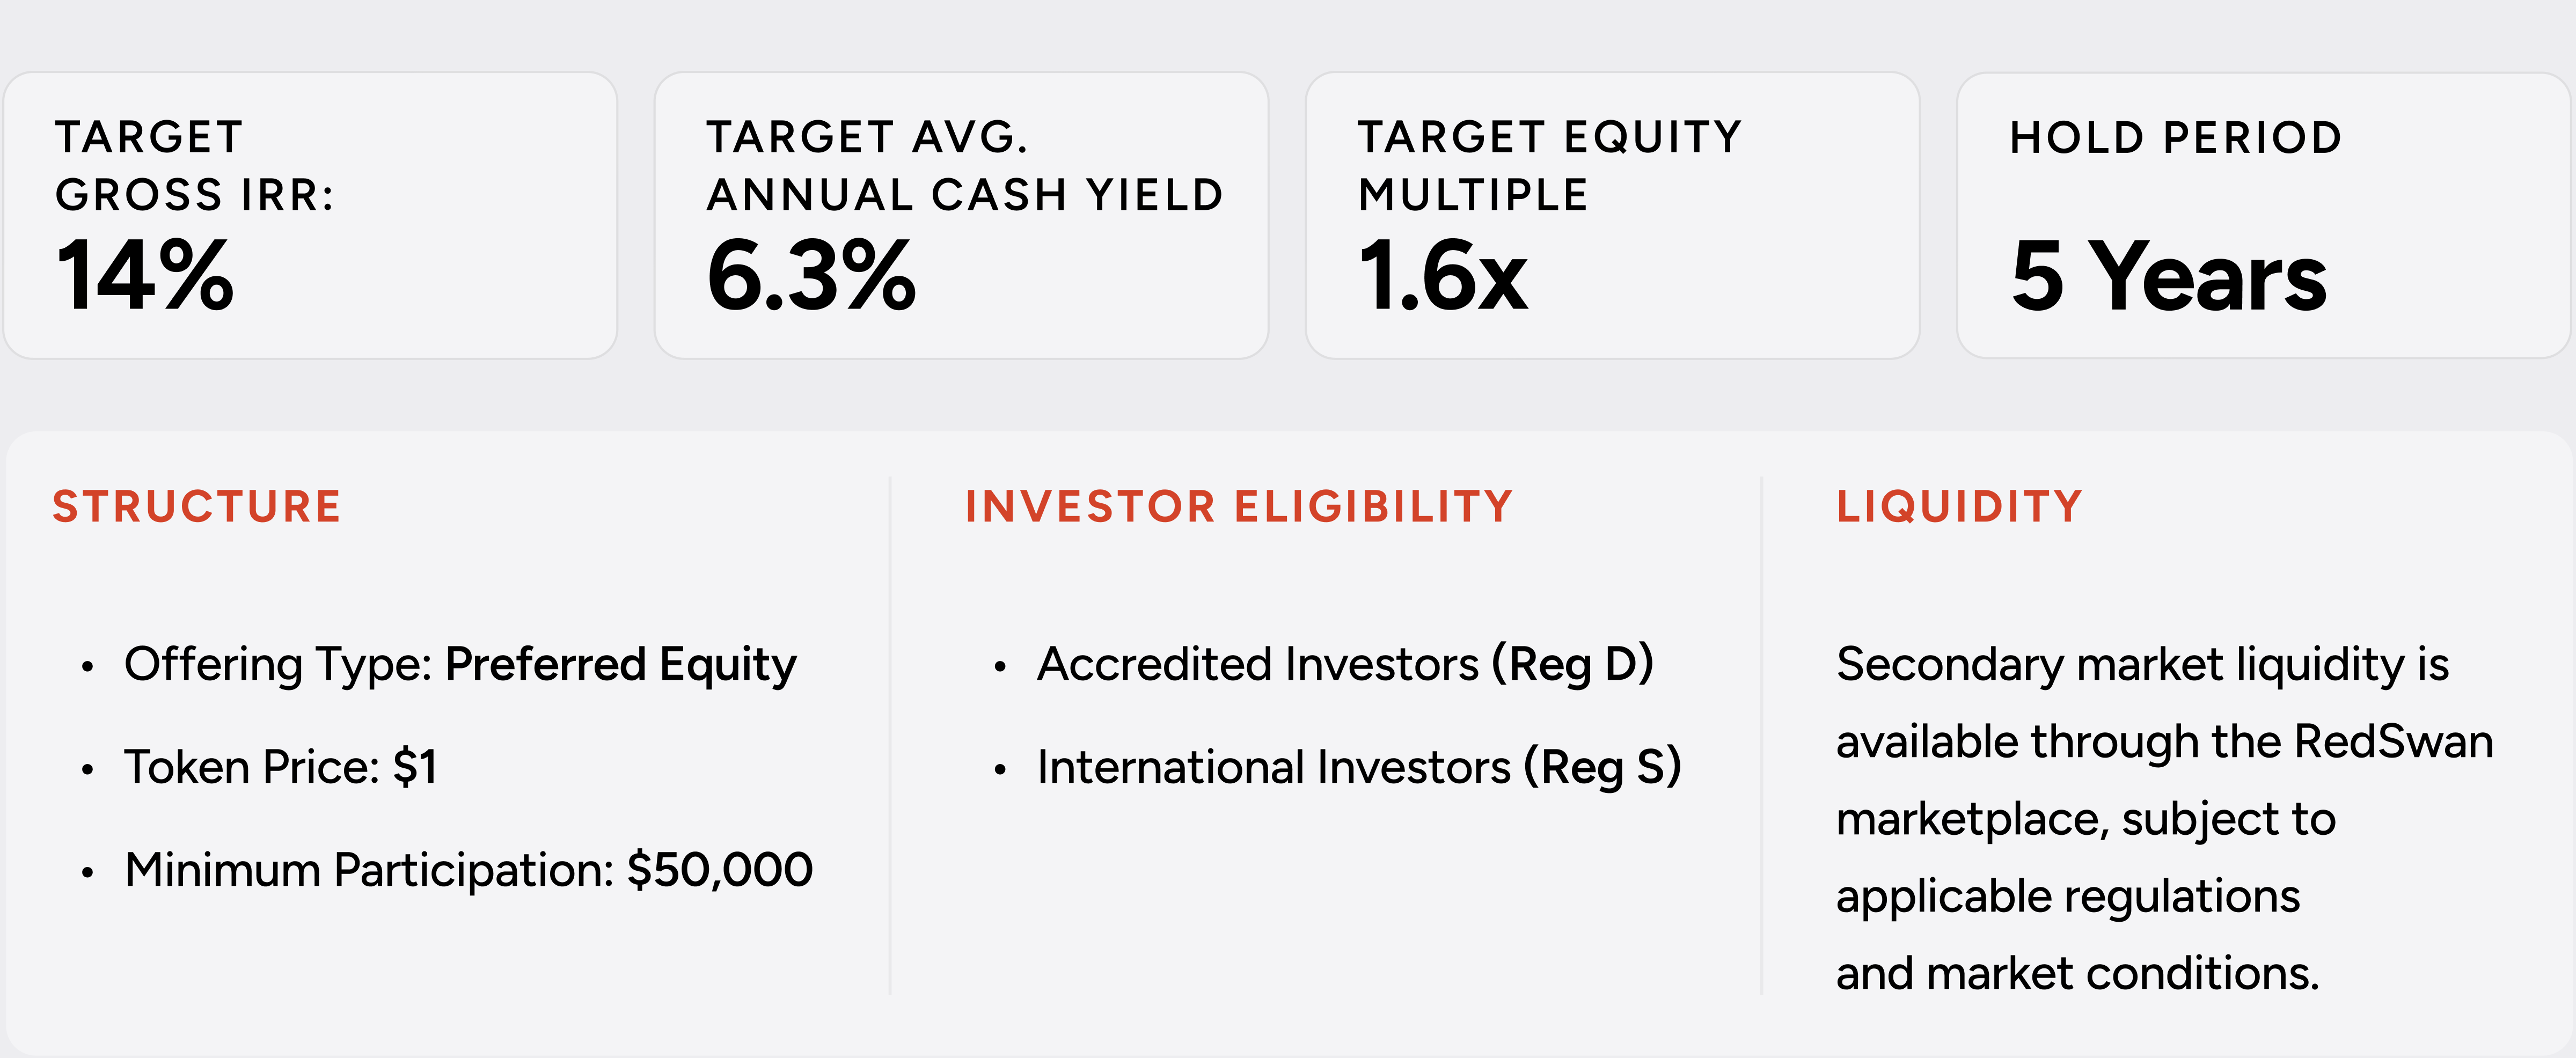Click the 14% value

[145, 275]
